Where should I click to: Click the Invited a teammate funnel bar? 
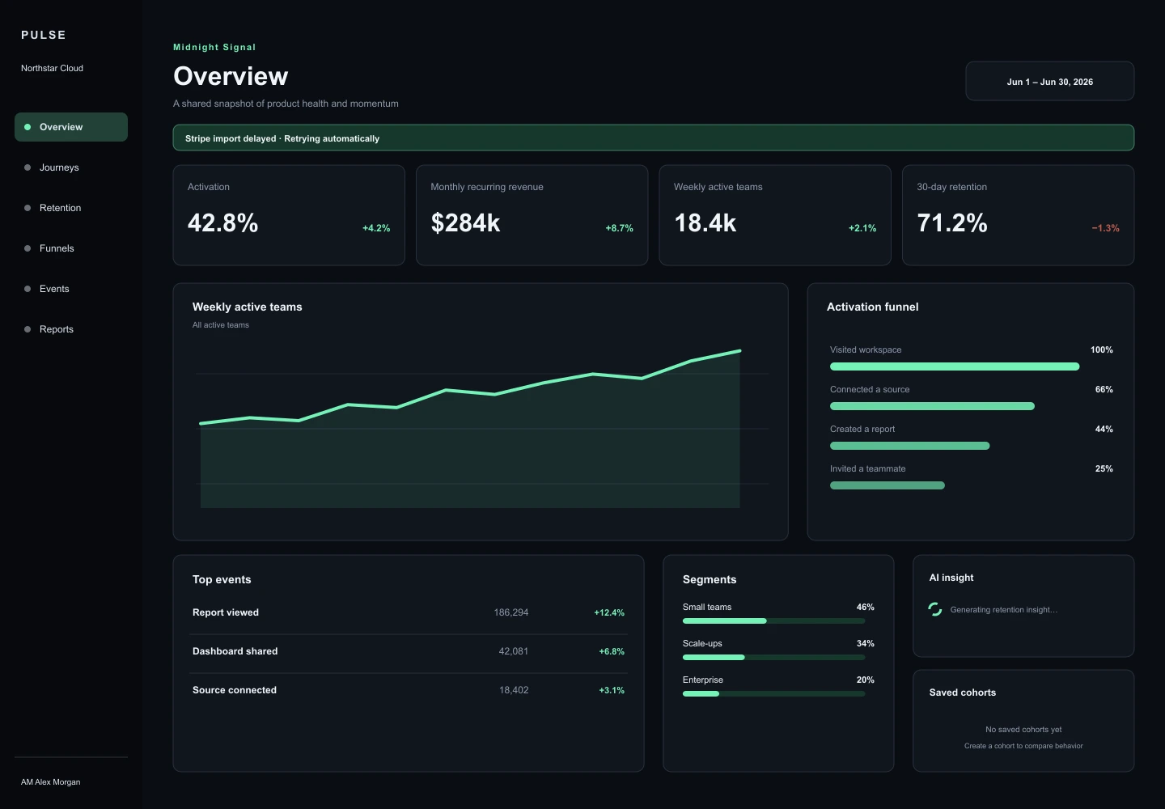point(888,485)
